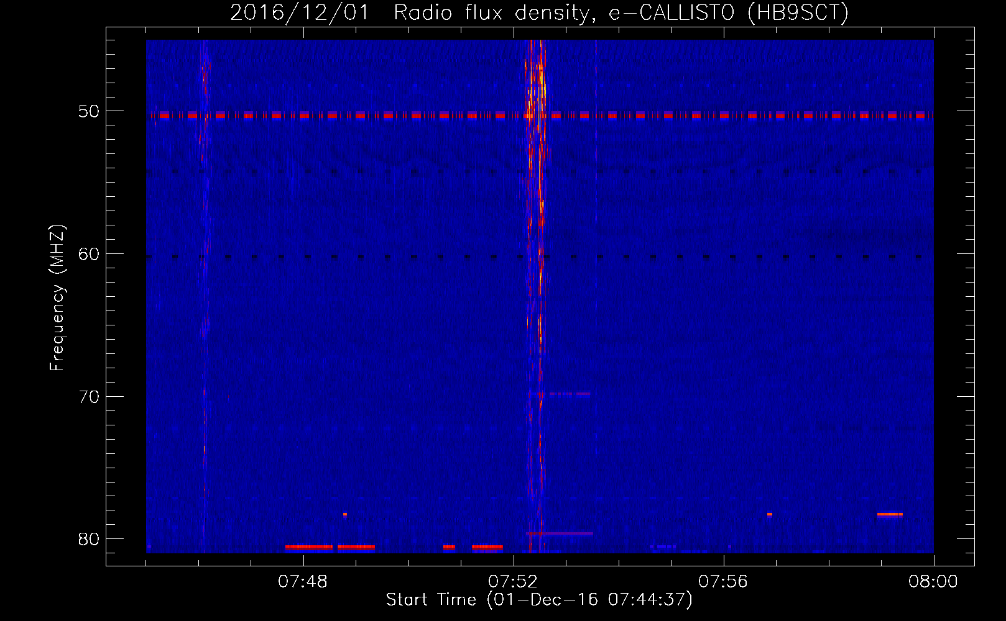Click the red interference line at 50 MHz
The image size is (1006, 621).
click(x=540, y=115)
